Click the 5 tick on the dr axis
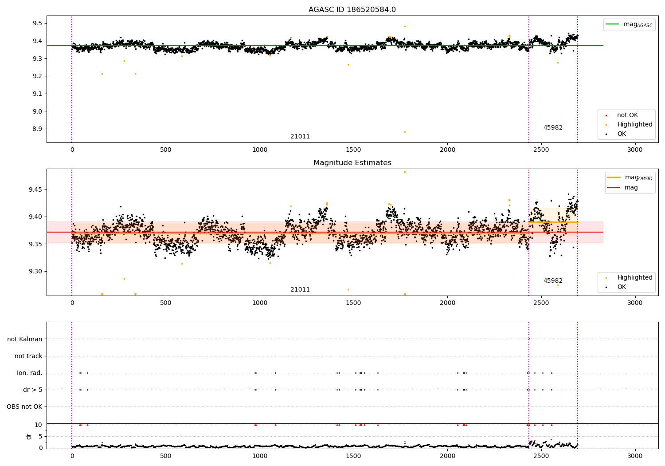This screenshot has width=665, height=466. (x=40, y=437)
